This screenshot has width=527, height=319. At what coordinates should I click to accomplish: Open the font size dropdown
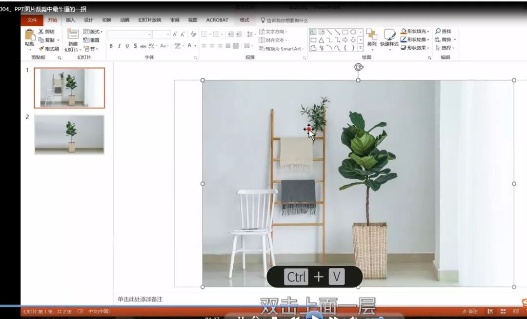pyautogui.click(x=168, y=35)
